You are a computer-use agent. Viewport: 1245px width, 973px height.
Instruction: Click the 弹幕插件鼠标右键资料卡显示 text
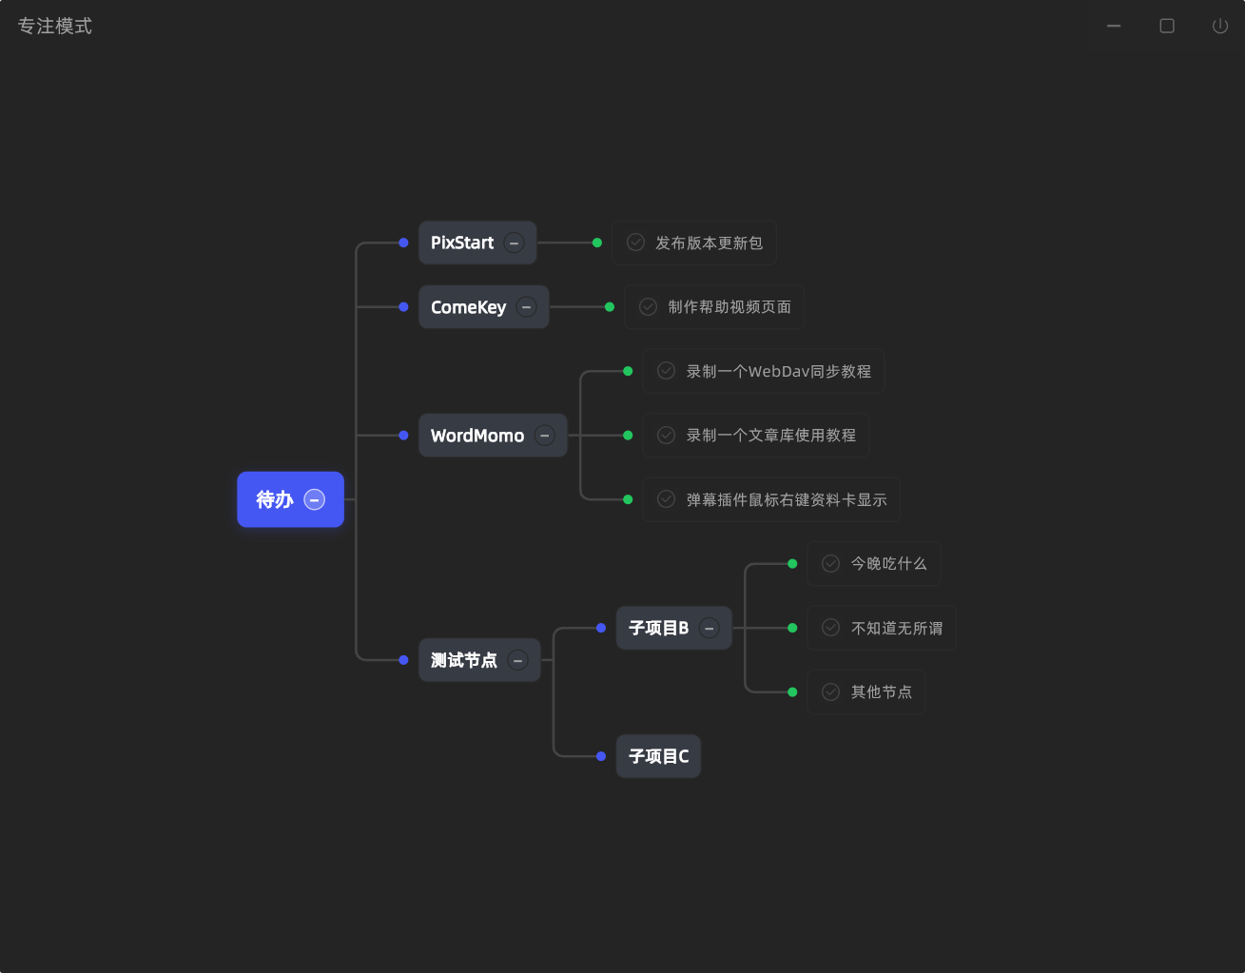pyautogui.click(x=787, y=499)
